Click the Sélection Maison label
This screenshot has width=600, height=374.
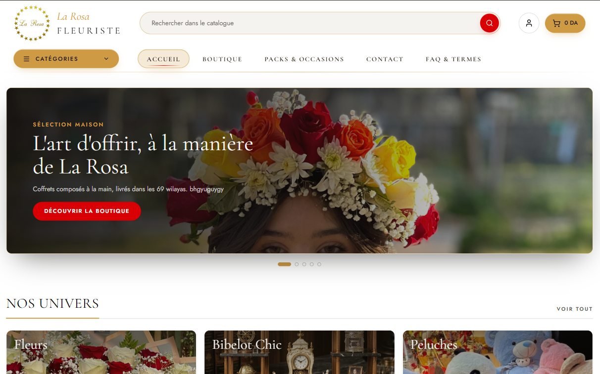68,125
